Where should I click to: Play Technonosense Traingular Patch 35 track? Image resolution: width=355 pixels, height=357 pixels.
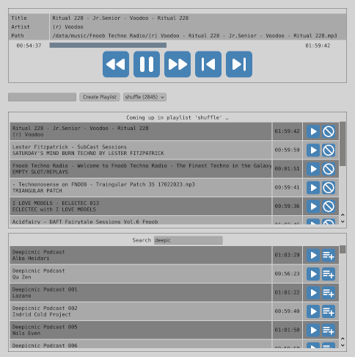(313, 187)
